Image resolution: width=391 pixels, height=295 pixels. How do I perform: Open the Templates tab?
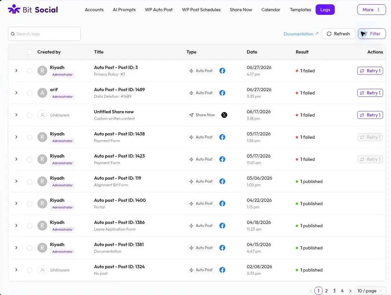coord(300,10)
